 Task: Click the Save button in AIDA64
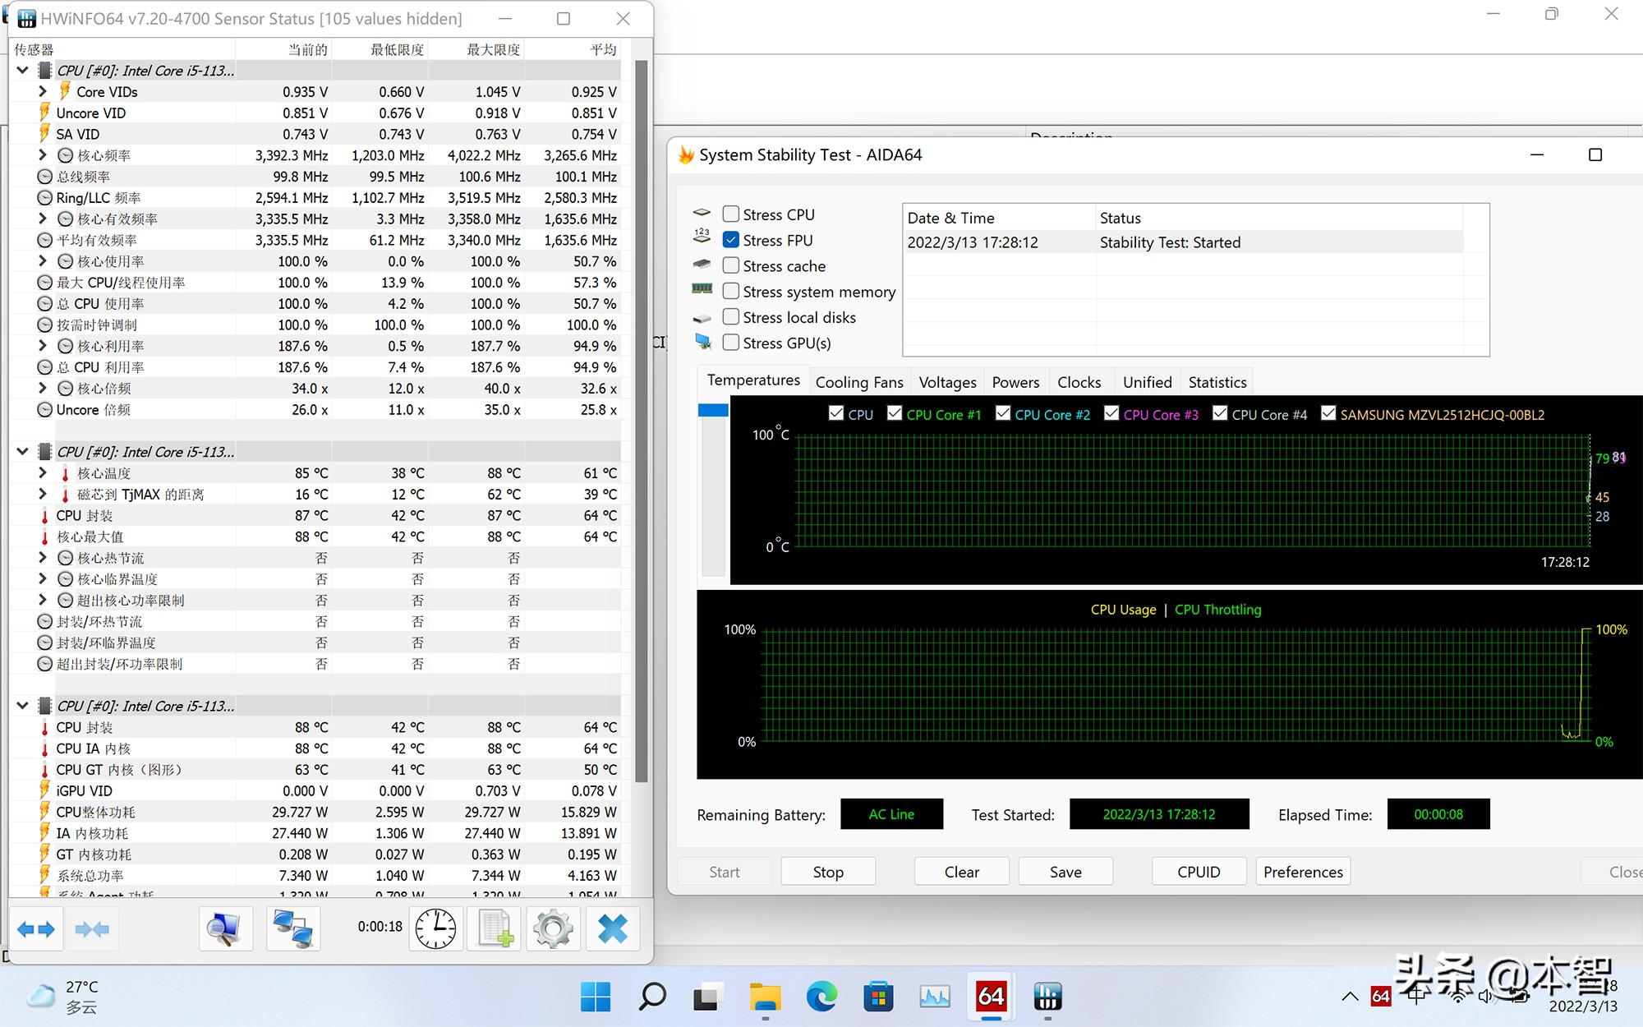click(x=1065, y=872)
